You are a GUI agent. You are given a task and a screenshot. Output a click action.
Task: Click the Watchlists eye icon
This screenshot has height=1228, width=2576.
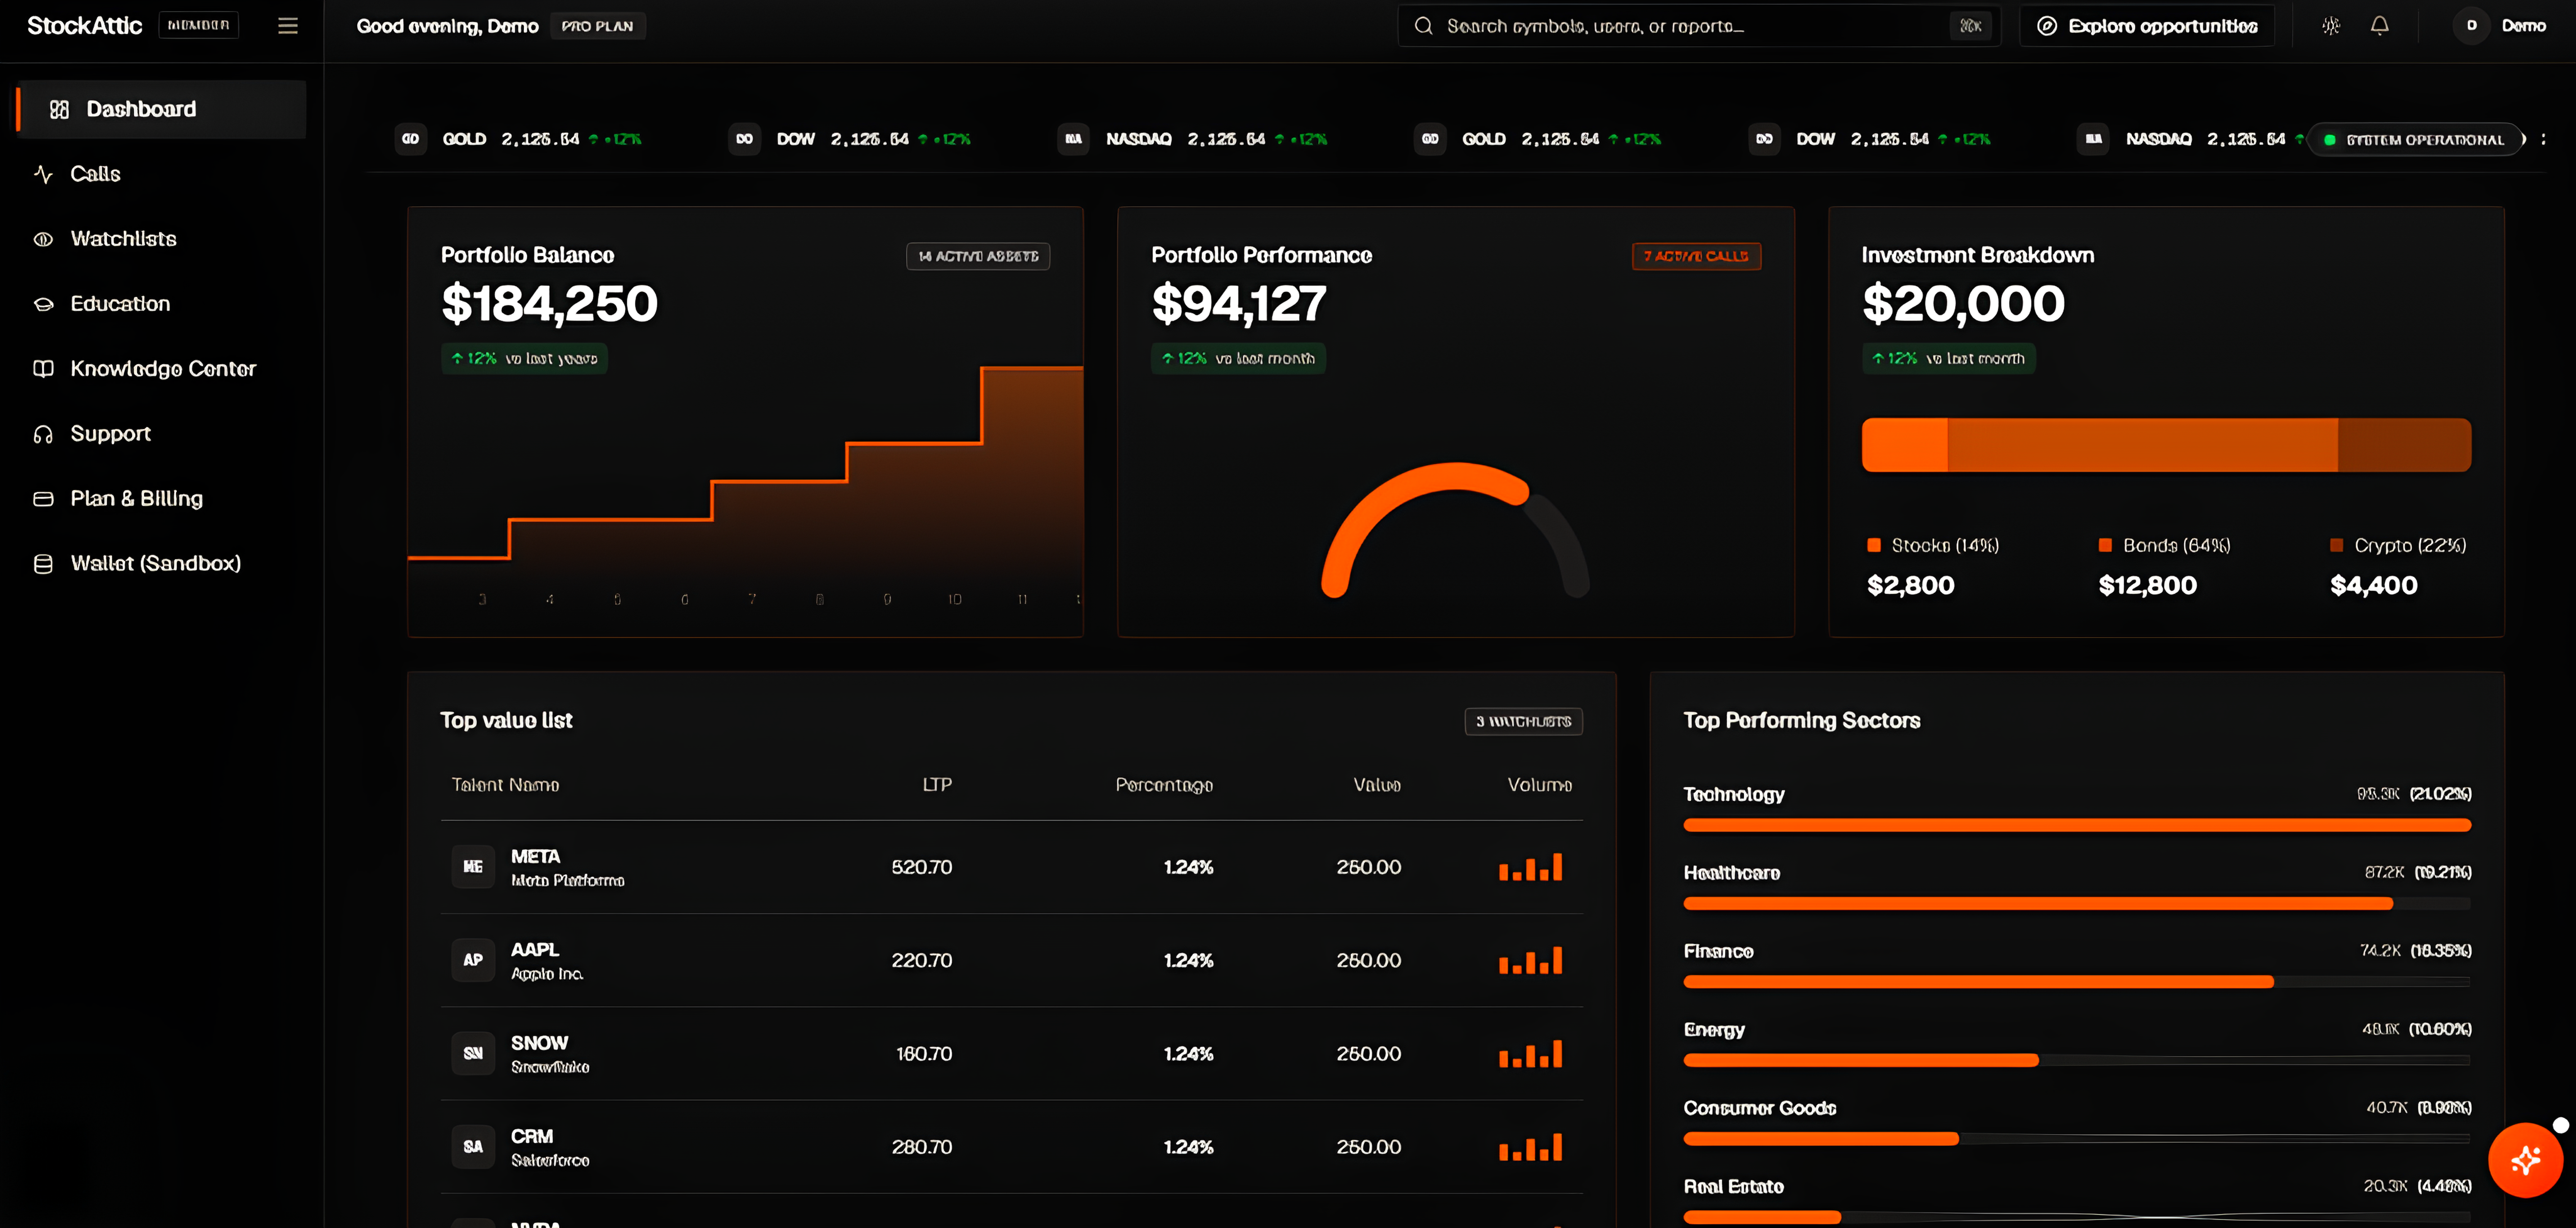[x=43, y=239]
